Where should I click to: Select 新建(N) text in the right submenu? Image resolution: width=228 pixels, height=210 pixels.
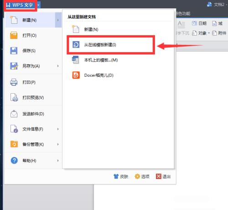[91, 29]
